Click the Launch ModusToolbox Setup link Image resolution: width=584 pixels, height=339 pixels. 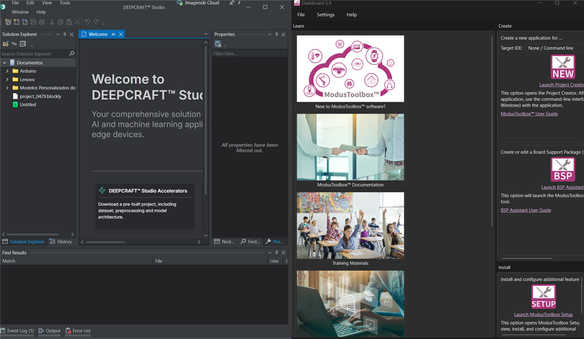[x=543, y=315]
